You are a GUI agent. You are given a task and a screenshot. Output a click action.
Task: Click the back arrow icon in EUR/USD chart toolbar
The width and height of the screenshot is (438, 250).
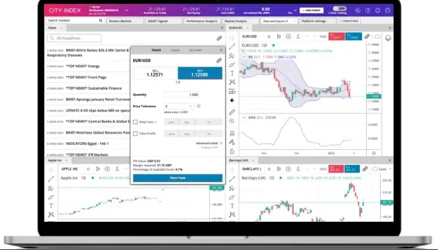pos(232,100)
